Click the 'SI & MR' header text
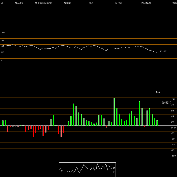Screen dimensions: 177x177 [x=19, y=3]
